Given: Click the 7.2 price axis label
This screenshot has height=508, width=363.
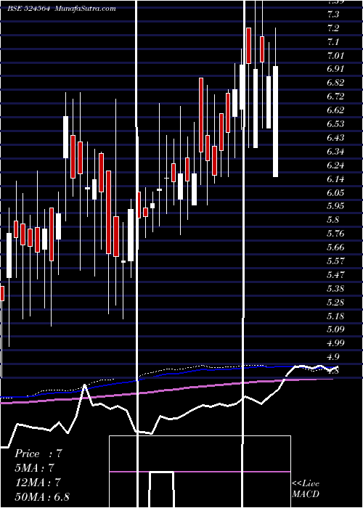Looking at the screenshot, I should [333, 28].
